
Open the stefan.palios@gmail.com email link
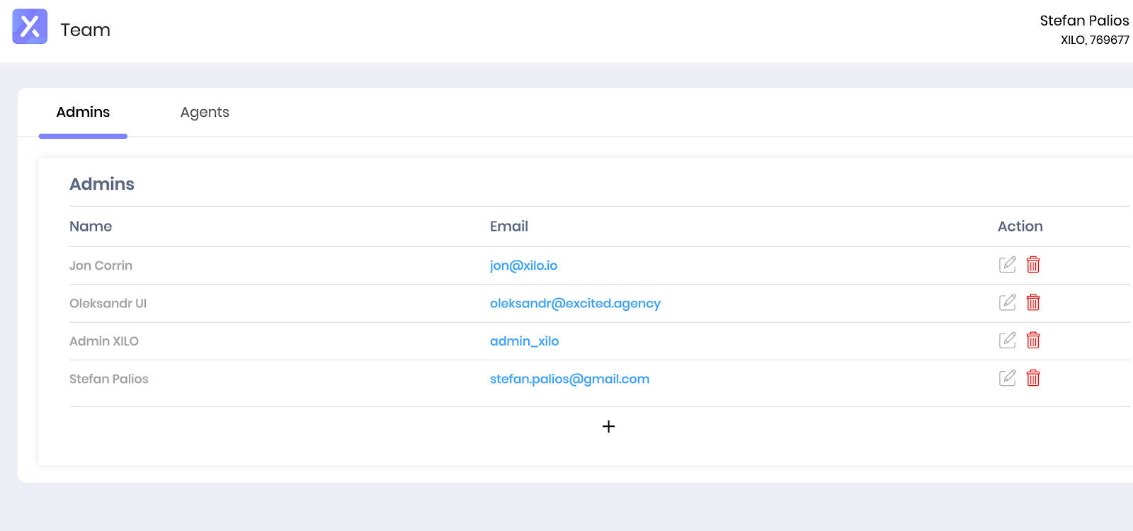569,379
